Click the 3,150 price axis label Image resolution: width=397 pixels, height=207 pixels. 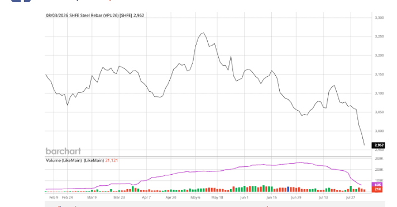pyautogui.click(x=379, y=75)
